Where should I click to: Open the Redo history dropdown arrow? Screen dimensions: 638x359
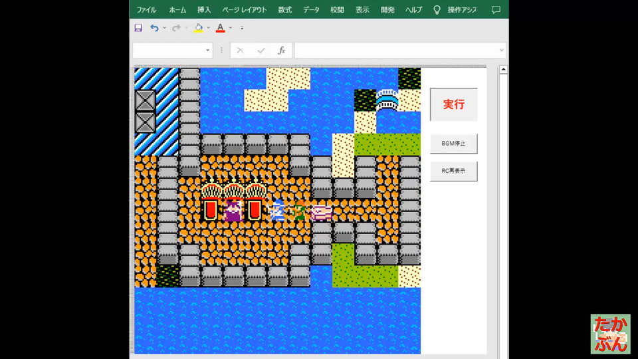click(x=186, y=28)
